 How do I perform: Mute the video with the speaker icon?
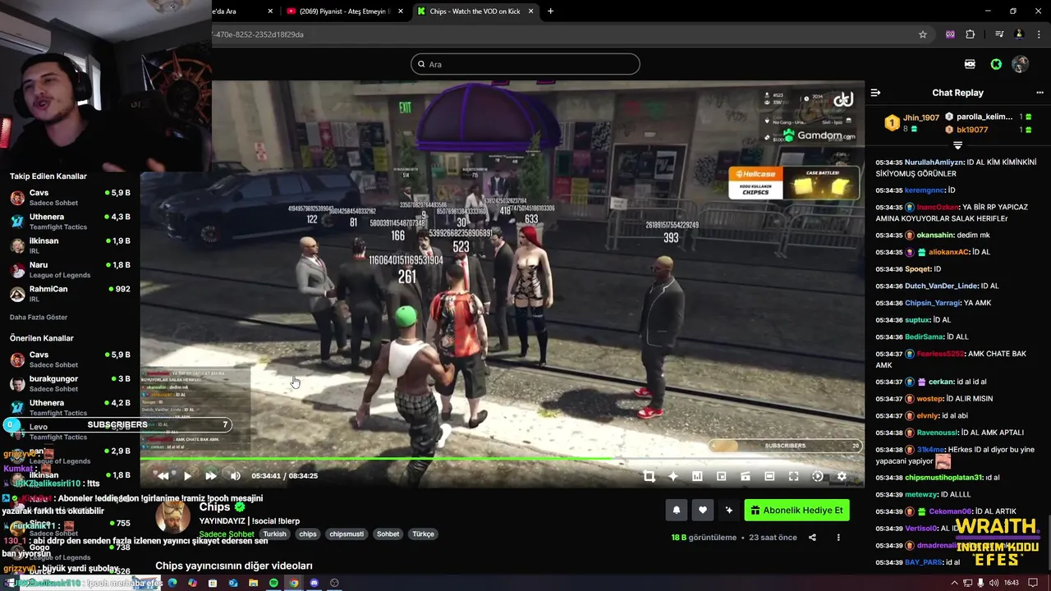235,476
